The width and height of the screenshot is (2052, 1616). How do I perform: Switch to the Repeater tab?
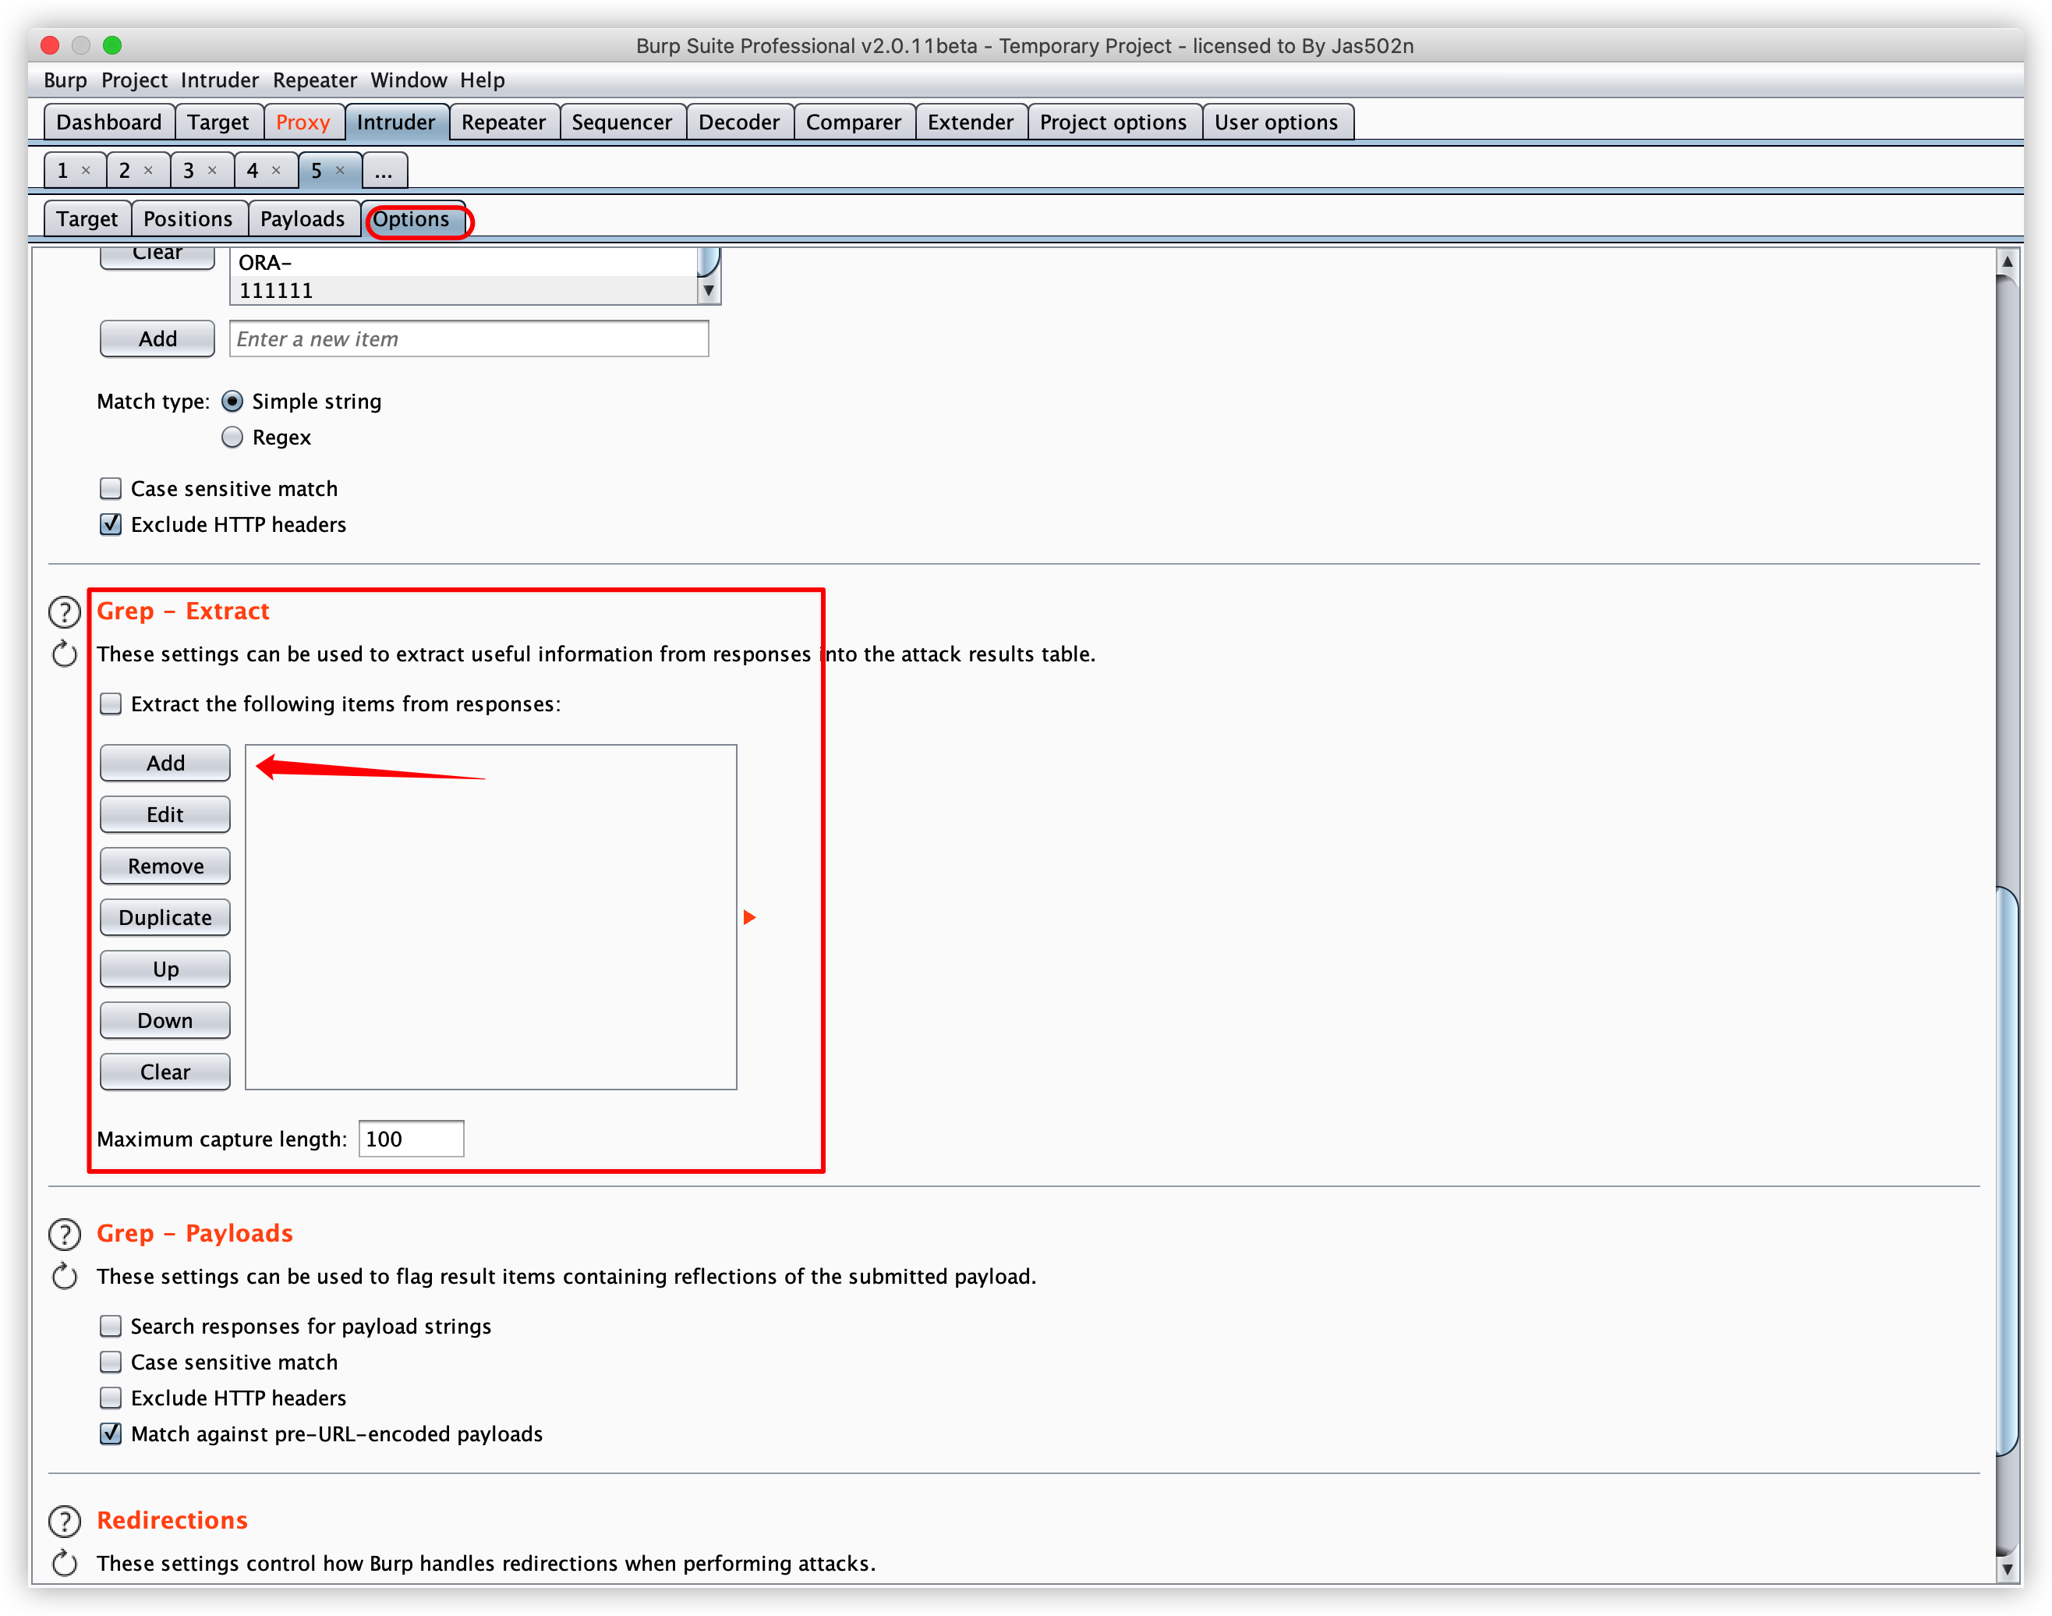pyautogui.click(x=503, y=122)
